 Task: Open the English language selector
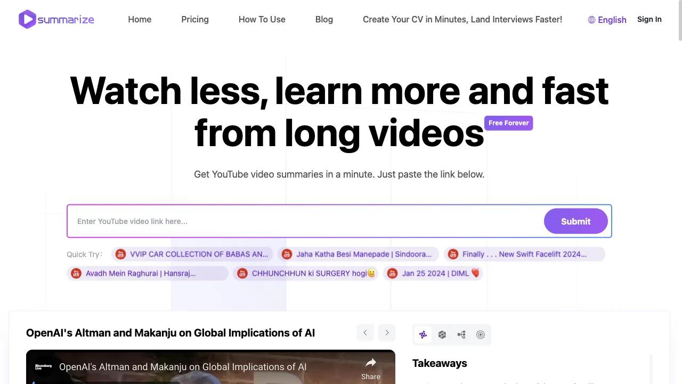pos(607,20)
